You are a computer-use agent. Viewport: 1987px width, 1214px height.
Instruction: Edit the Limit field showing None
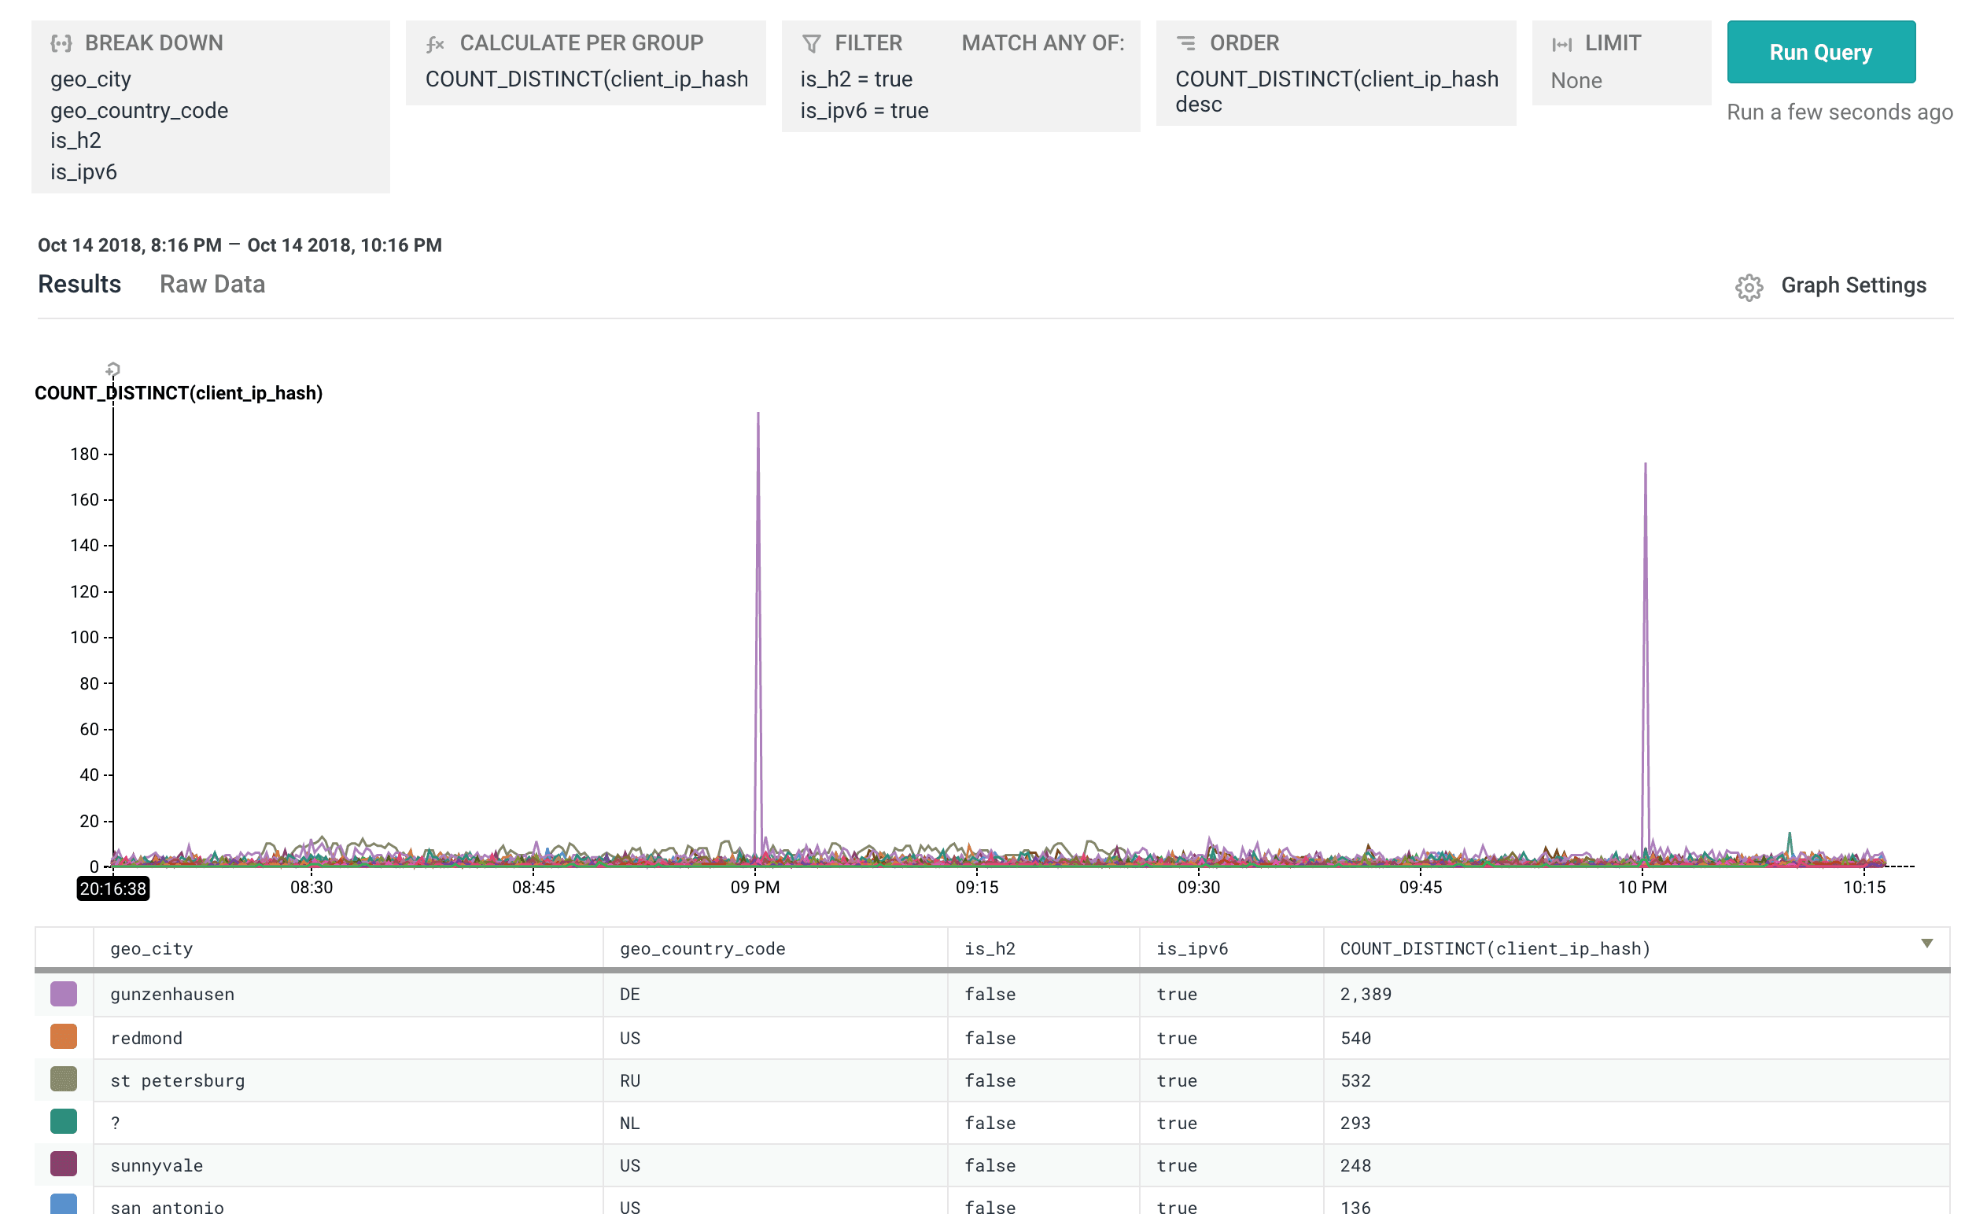[1576, 81]
